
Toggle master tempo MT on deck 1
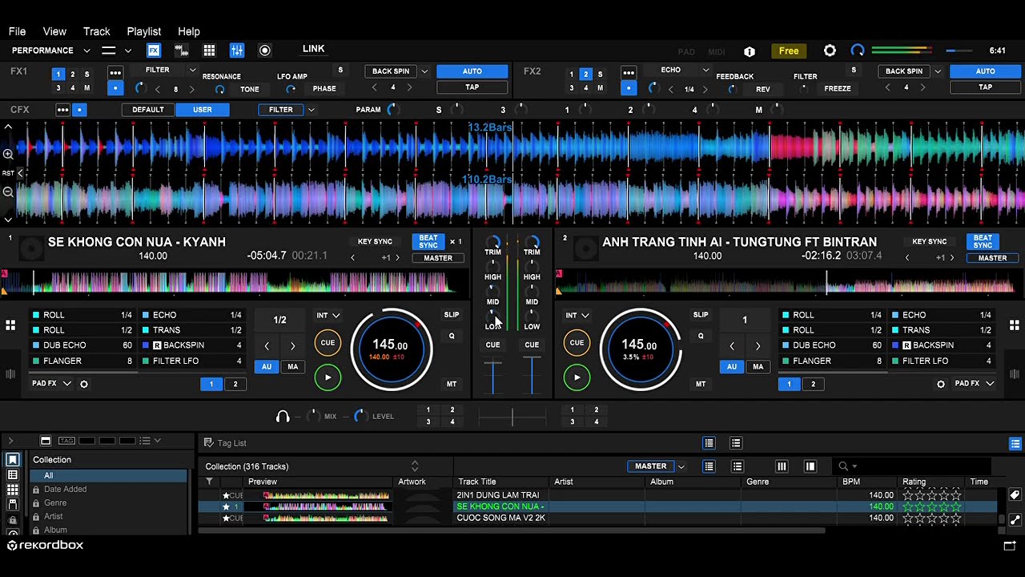(452, 384)
